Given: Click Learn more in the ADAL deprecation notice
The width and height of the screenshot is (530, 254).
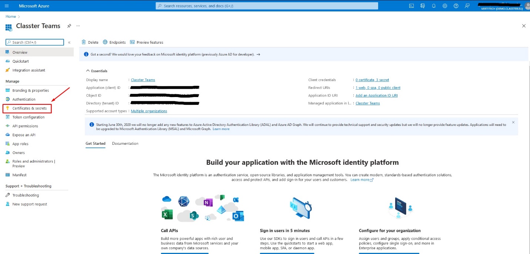Looking at the screenshot, I should pos(221,129).
